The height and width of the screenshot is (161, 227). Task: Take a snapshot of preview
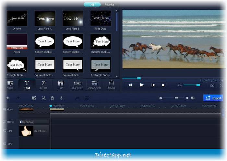(x=212, y=85)
